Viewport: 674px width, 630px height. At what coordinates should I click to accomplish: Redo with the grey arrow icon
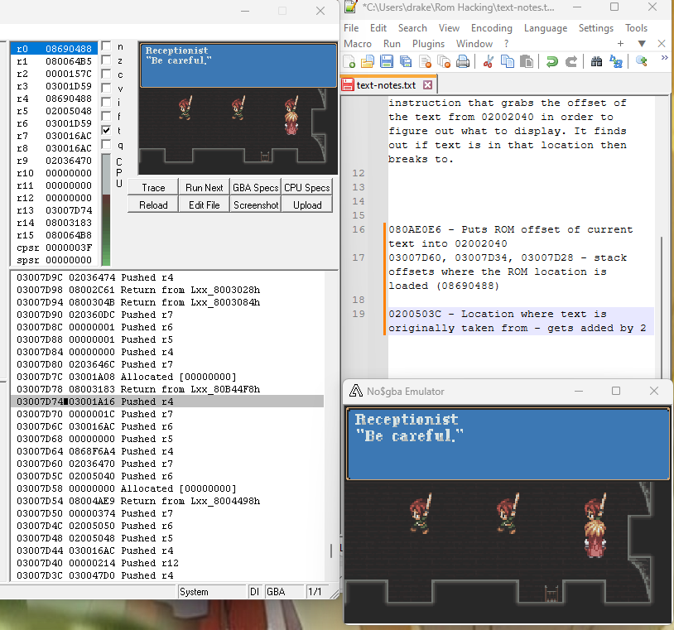570,62
